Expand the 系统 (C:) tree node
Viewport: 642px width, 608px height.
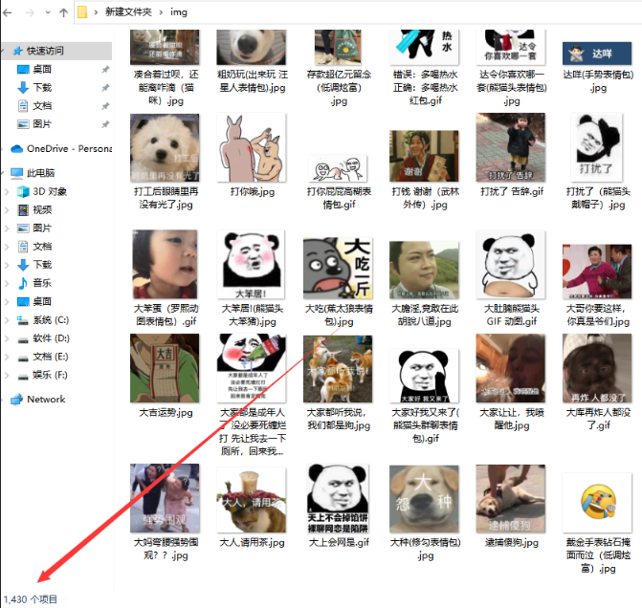point(7,320)
